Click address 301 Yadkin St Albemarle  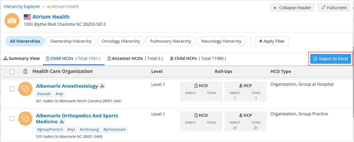(79, 101)
